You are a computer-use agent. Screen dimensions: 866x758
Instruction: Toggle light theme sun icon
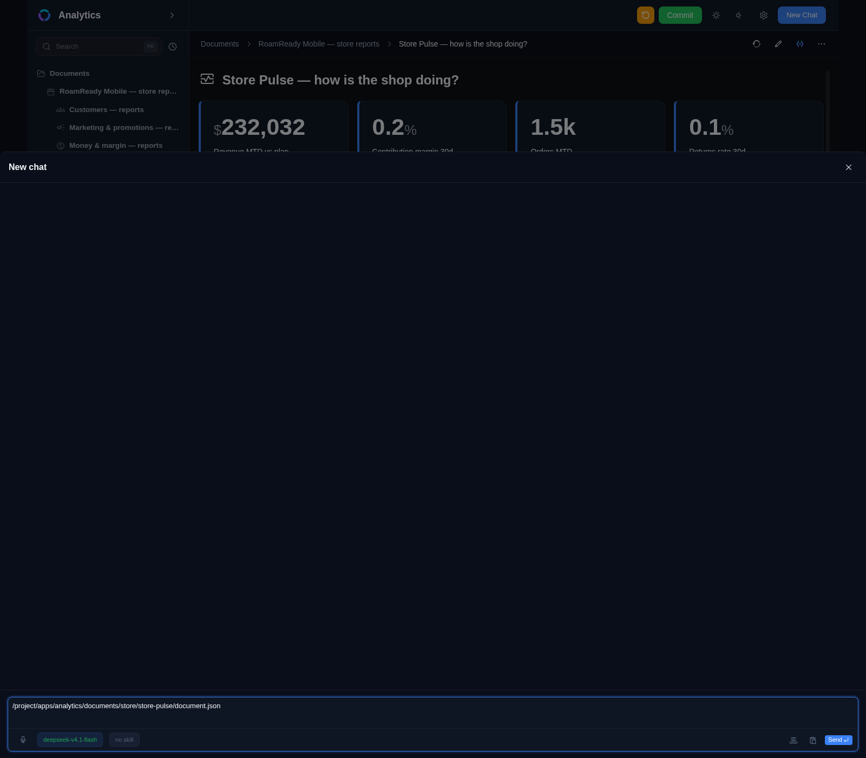(x=716, y=15)
